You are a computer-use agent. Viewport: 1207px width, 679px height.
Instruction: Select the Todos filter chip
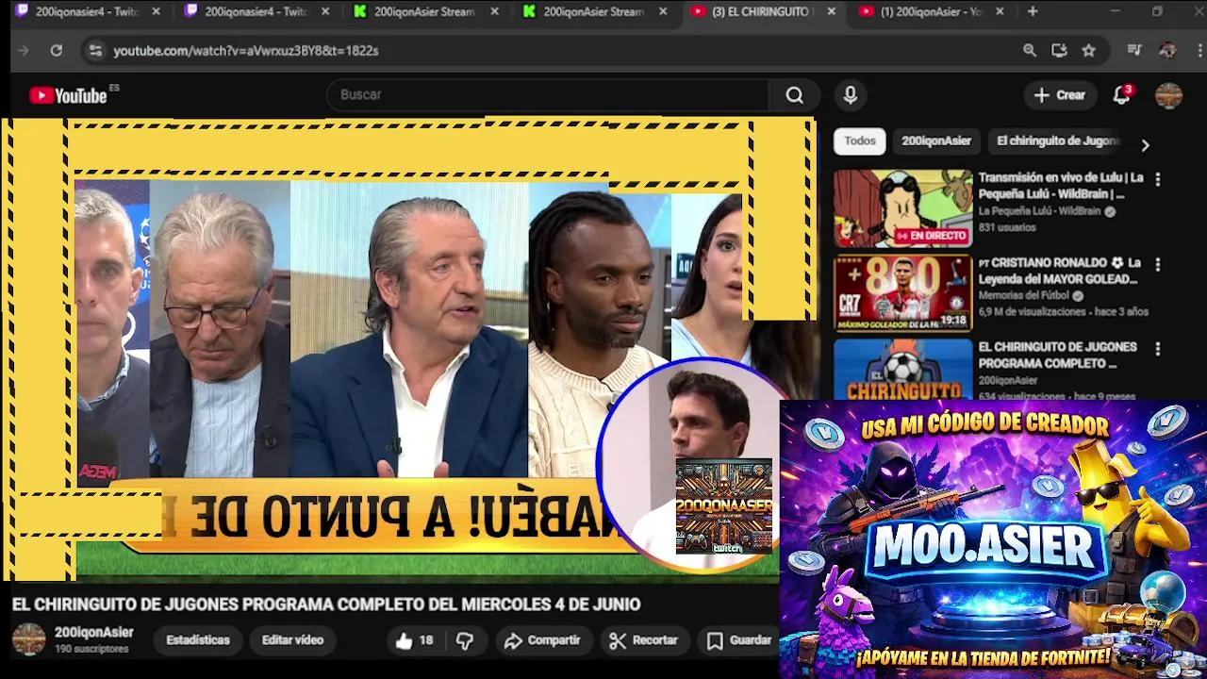(x=860, y=141)
